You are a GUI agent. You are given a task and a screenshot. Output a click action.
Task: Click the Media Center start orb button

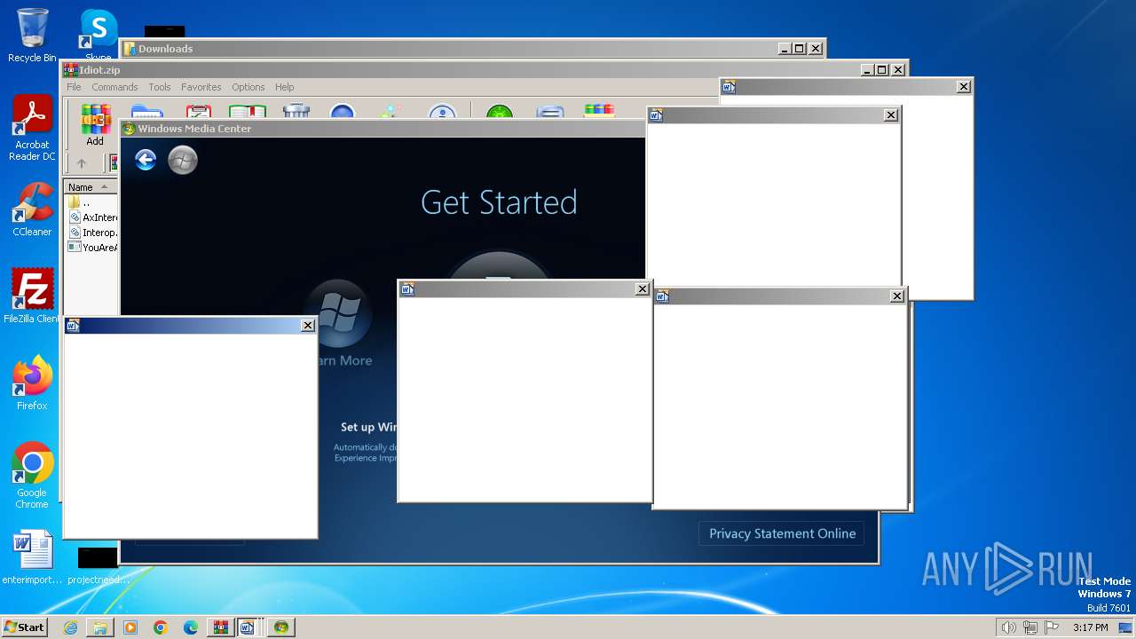183,160
